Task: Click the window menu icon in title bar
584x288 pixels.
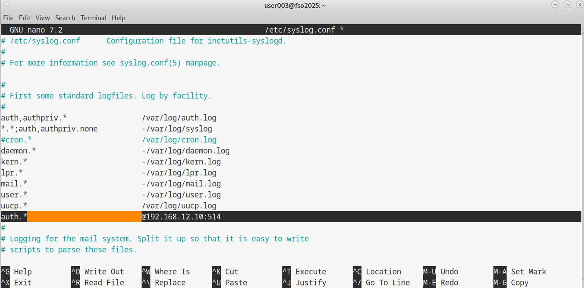Action: click(x=7, y=5)
